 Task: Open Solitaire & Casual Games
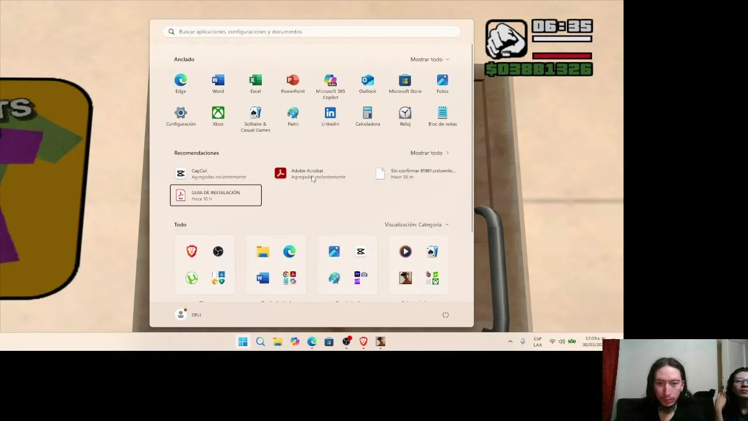click(255, 119)
